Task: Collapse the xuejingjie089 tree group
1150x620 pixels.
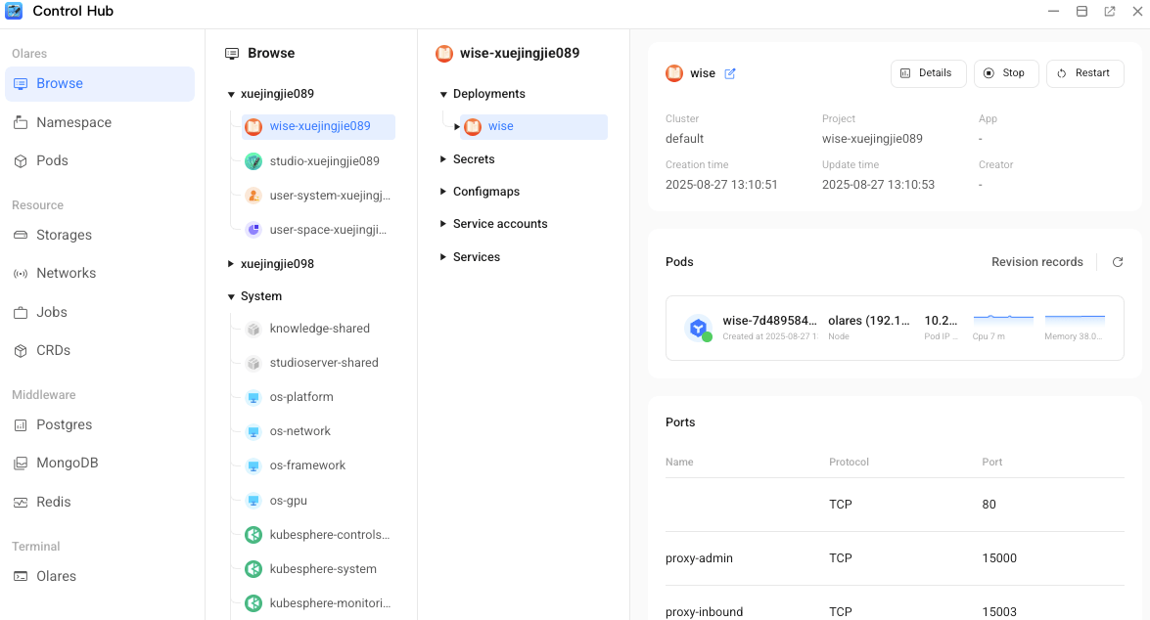Action: click(231, 95)
